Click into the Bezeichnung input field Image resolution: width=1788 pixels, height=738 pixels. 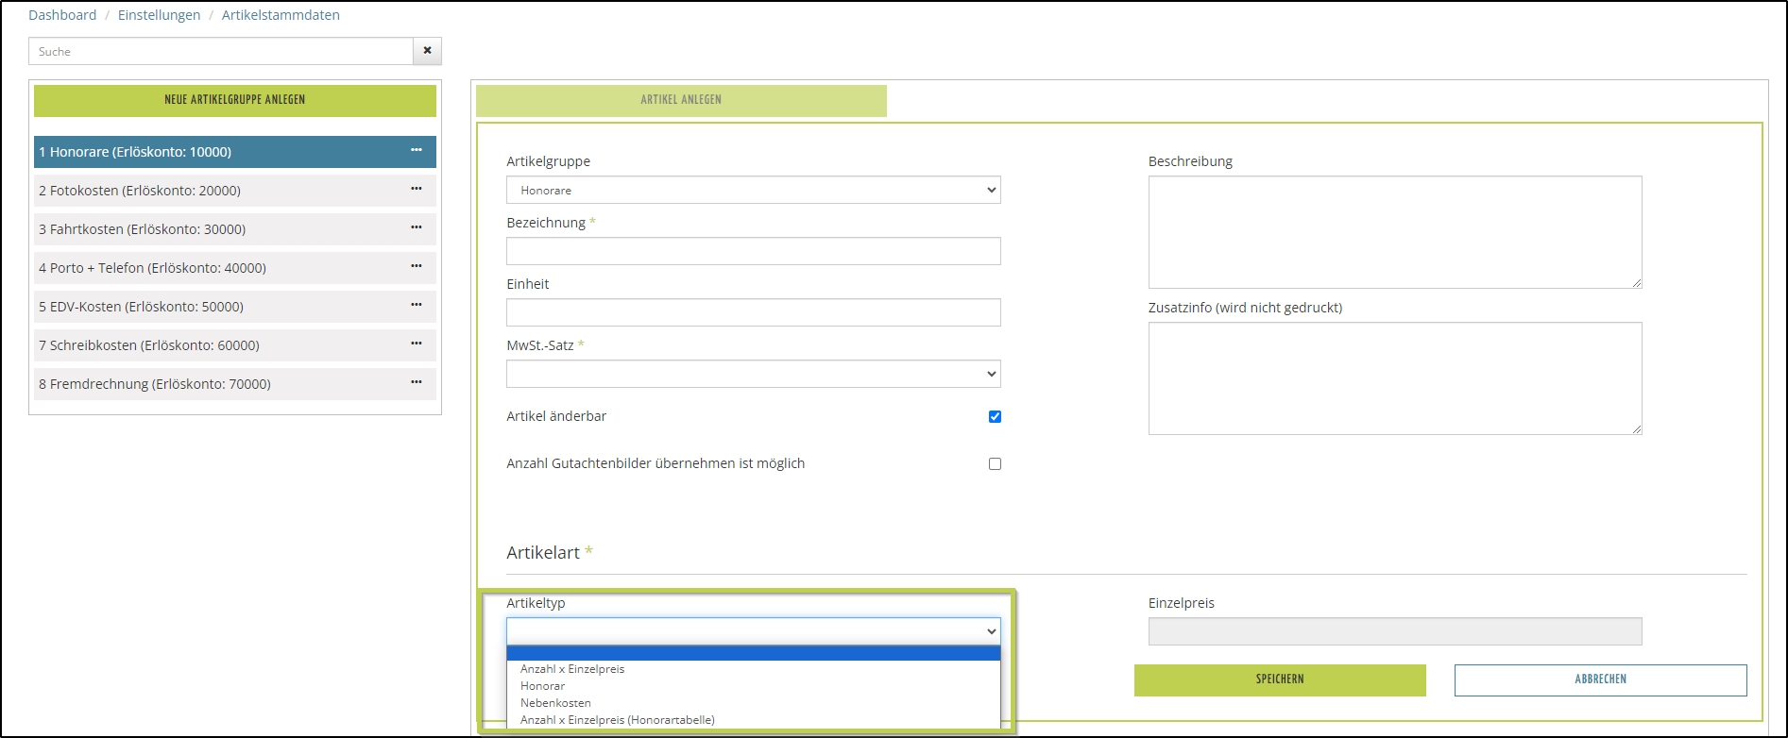pos(753,251)
